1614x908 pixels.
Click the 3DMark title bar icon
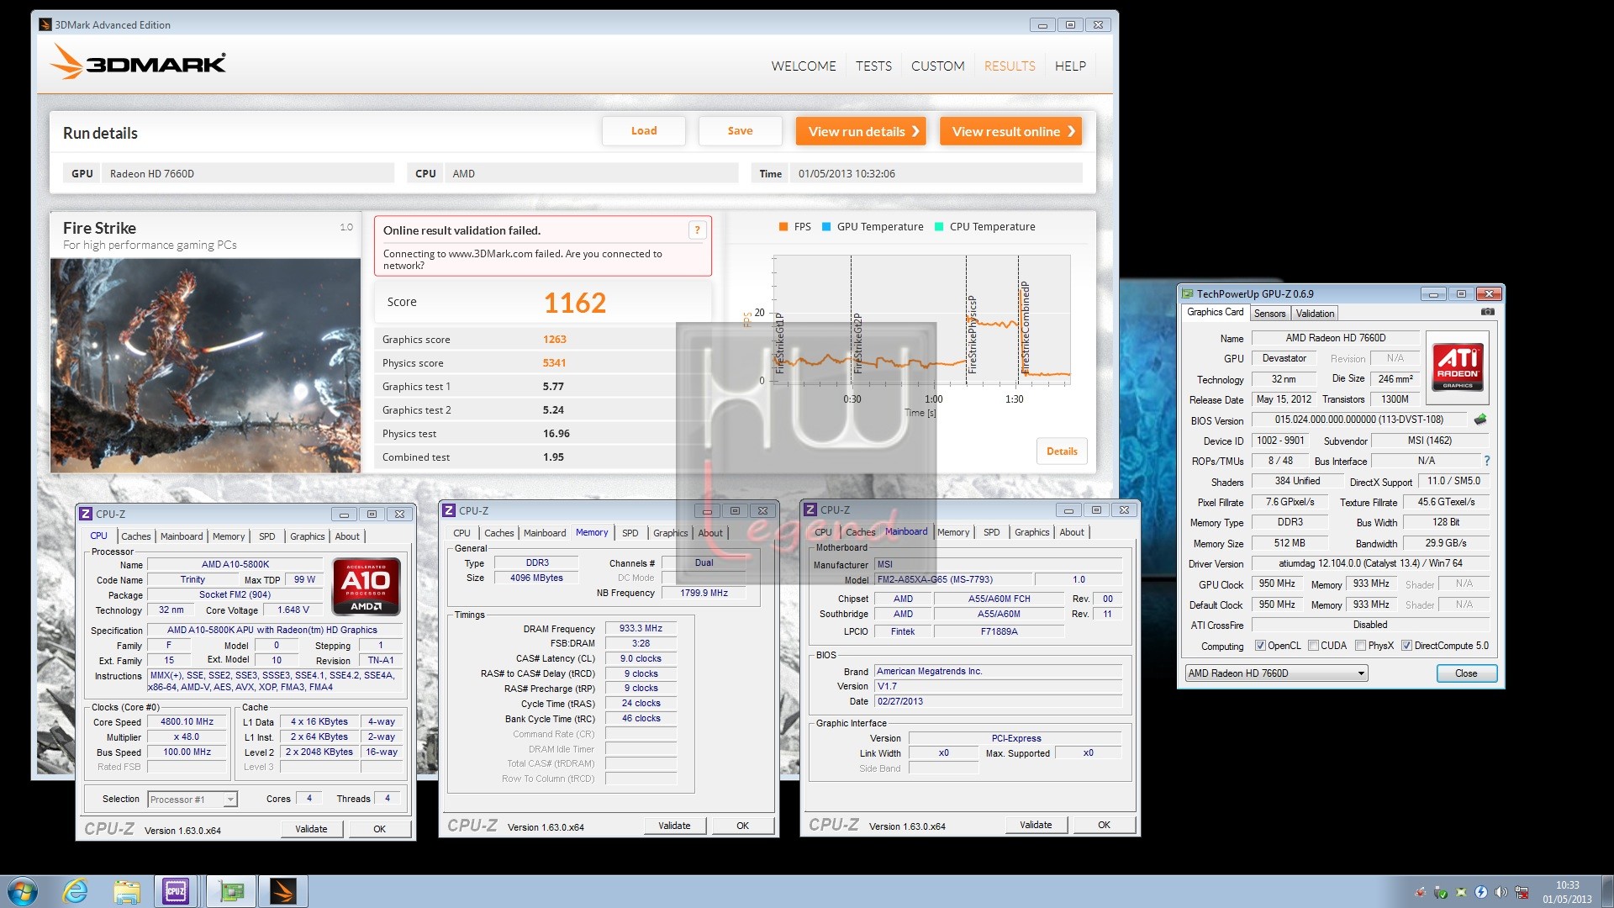[45, 24]
